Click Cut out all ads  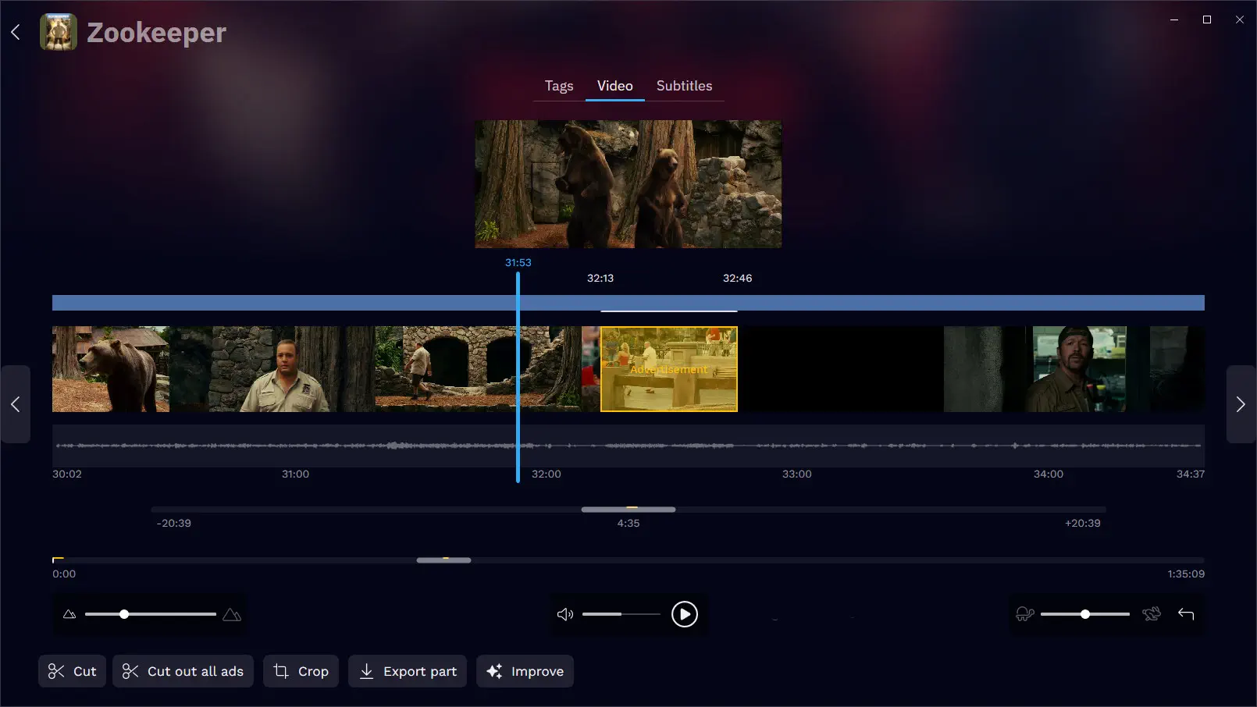(183, 671)
